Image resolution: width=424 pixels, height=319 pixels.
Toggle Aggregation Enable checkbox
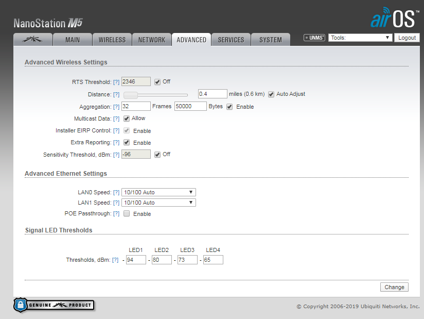(229, 107)
